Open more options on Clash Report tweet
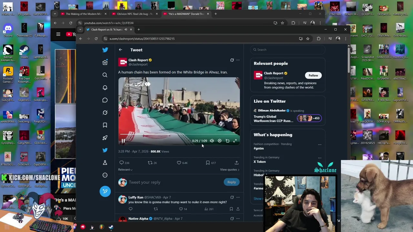 pyautogui.click(x=238, y=60)
